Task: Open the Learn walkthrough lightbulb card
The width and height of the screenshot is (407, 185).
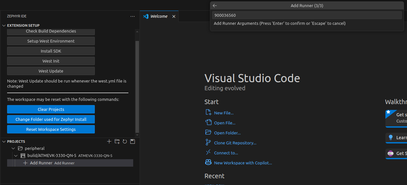Action: (396, 138)
